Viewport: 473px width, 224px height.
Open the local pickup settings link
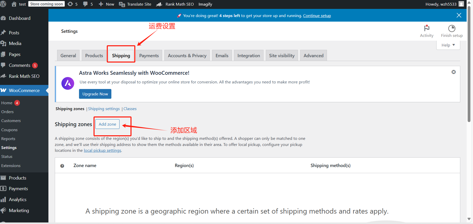(x=102, y=151)
